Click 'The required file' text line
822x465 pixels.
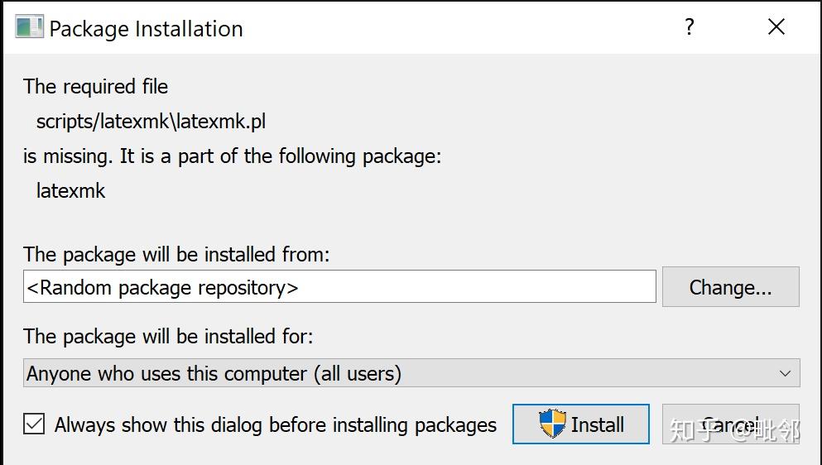[95, 87]
